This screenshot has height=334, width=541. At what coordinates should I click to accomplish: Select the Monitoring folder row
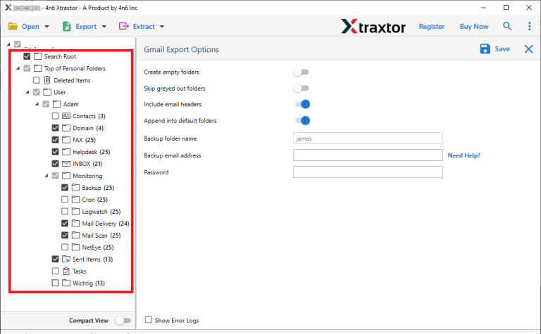coord(87,176)
